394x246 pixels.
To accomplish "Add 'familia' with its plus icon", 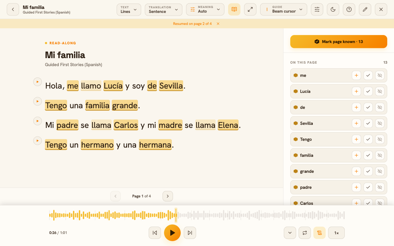I will pyautogui.click(x=356, y=155).
